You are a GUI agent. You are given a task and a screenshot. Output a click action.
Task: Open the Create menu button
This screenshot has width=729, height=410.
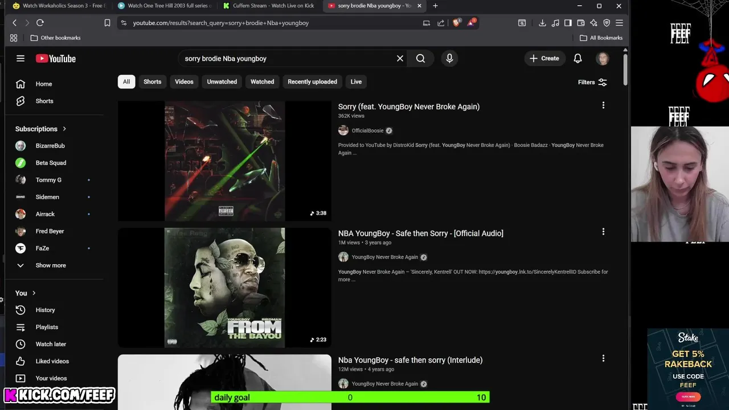(x=544, y=58)
